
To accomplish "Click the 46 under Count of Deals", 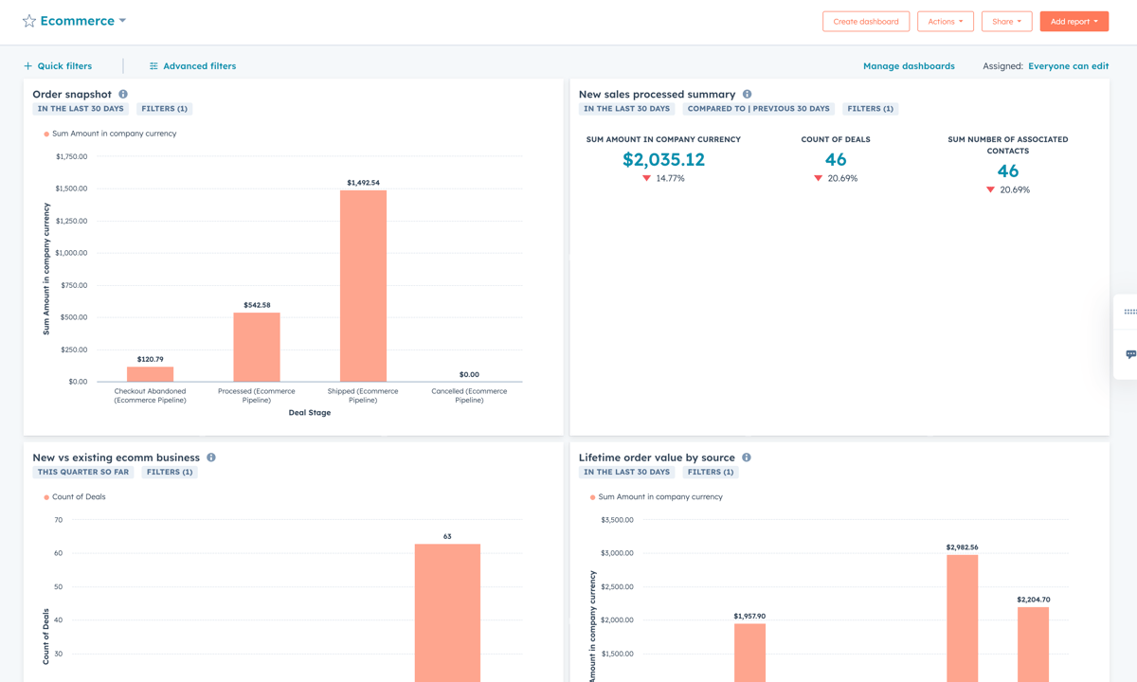I will [836, 160].
